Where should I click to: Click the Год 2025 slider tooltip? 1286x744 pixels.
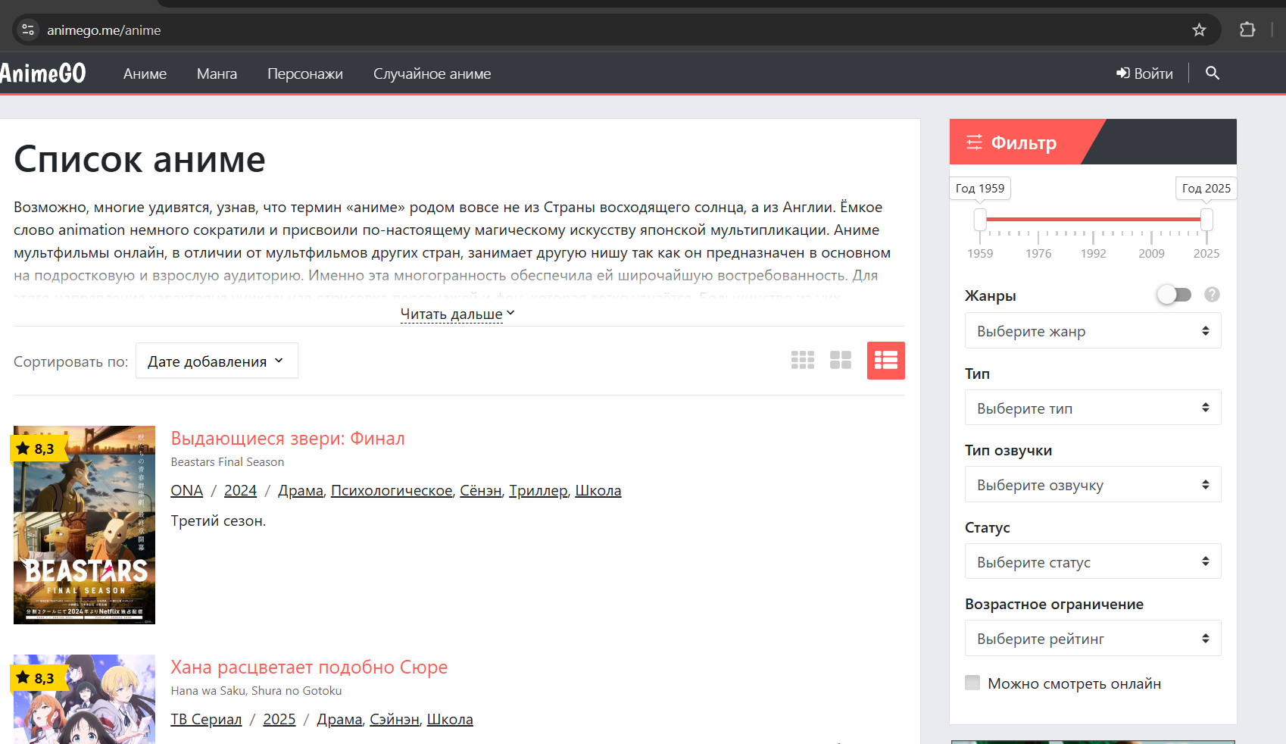click(1206, 188)
